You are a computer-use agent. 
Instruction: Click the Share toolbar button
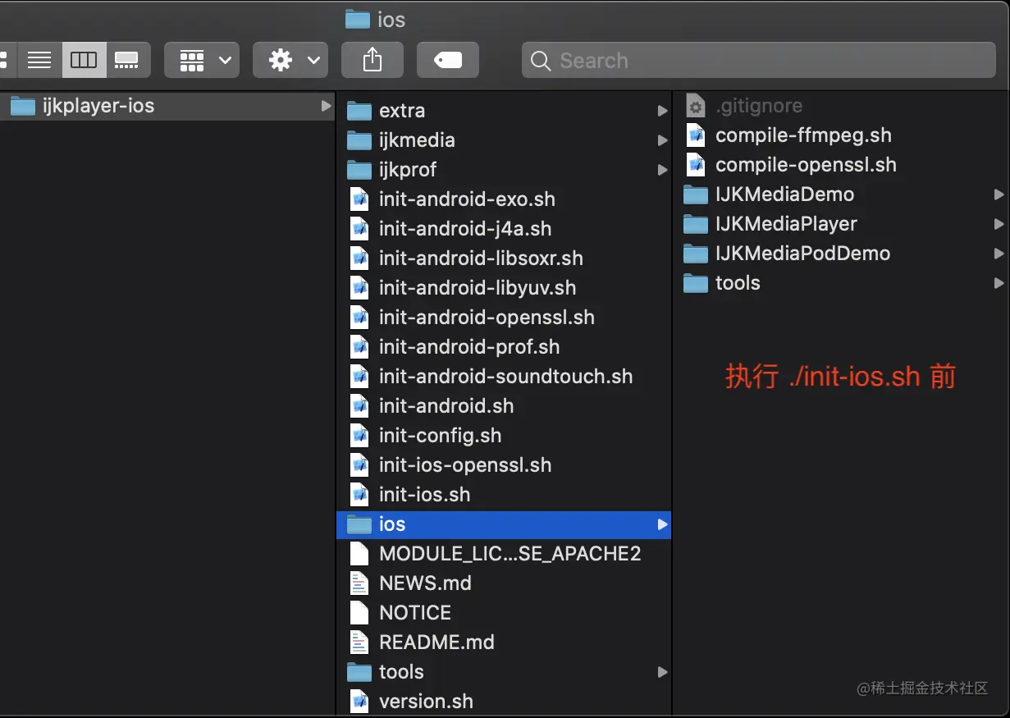click(372, 60)
